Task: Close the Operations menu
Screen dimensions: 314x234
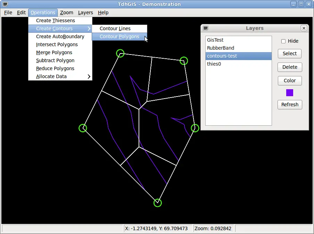Action: (43, 12)
